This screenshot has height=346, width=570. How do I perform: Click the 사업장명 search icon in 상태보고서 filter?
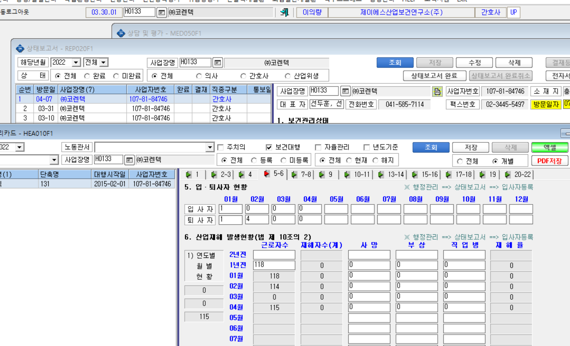click(217, 63)
